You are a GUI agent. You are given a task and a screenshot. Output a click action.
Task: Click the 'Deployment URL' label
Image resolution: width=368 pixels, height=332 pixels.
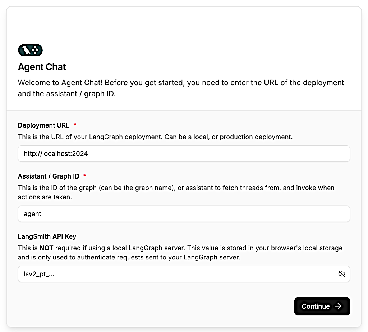[43, 125]
